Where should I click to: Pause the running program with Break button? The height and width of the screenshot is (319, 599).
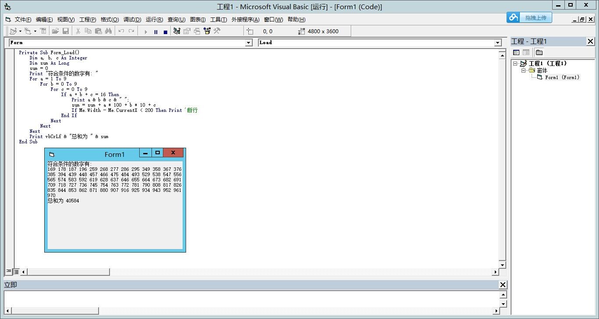coord(156,31)
